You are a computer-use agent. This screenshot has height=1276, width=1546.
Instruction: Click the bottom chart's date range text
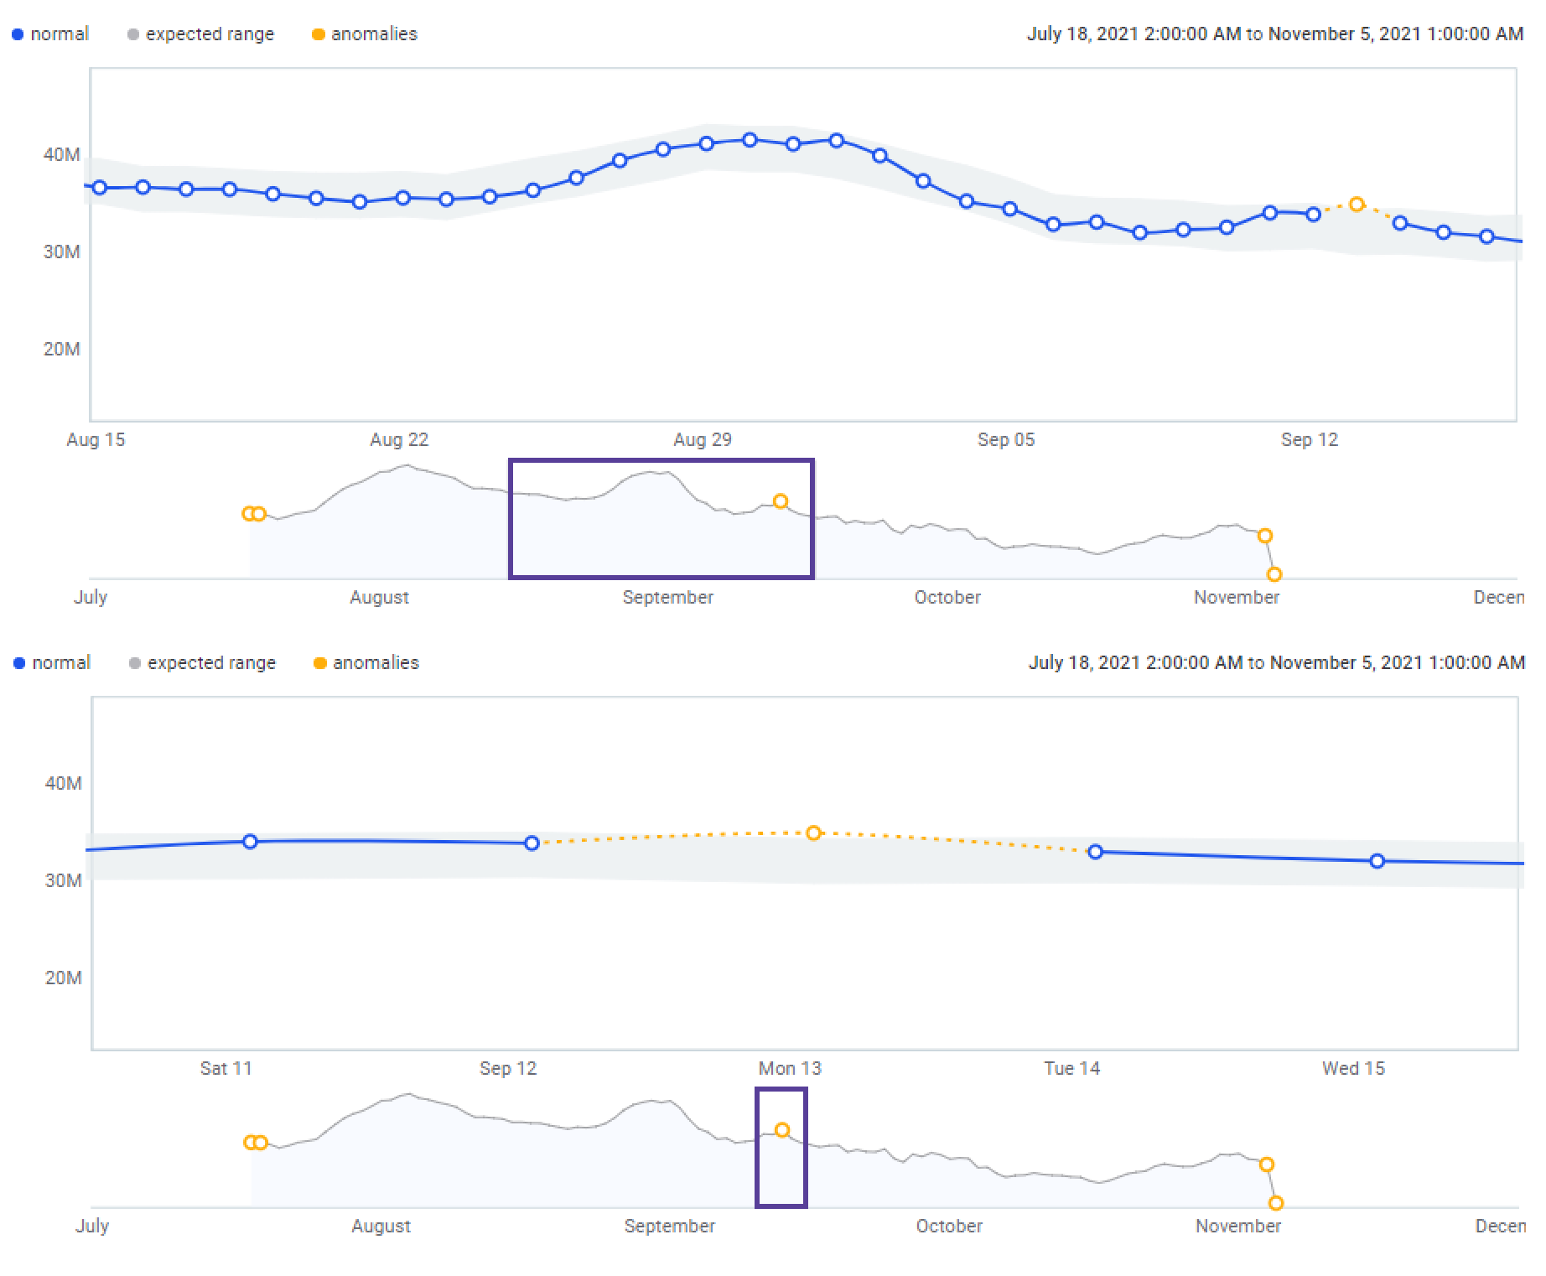click(x=1276, y=663)
